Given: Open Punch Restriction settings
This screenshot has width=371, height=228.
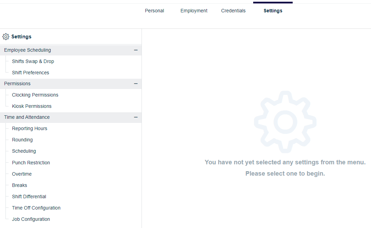Looking at the screenshot, I should [x=31, y=163].
